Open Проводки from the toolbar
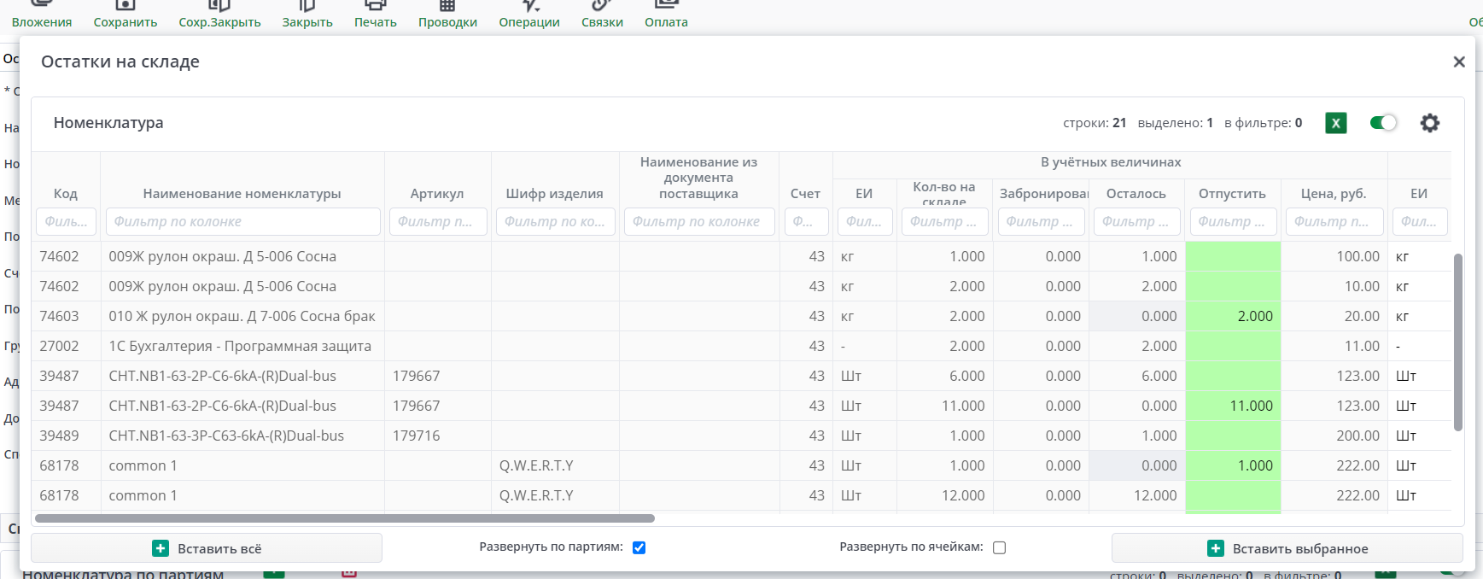This screenshot has width=1483, height=579. (x=447, y=15)
